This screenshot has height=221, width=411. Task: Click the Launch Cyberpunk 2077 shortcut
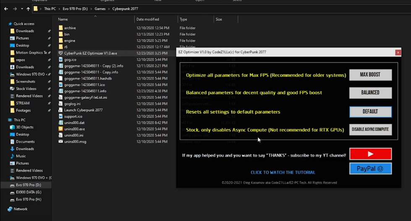(83, 110)
